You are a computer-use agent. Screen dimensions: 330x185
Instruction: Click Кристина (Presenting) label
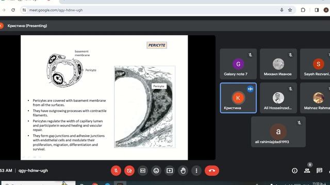27,26
